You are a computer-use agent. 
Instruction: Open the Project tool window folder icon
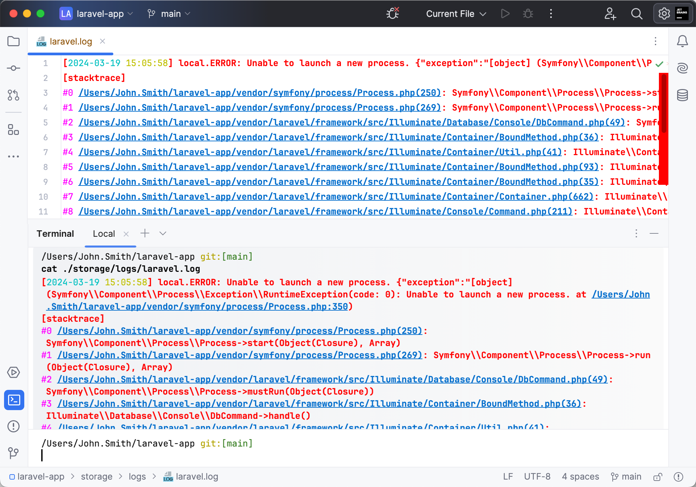[13, 41]
